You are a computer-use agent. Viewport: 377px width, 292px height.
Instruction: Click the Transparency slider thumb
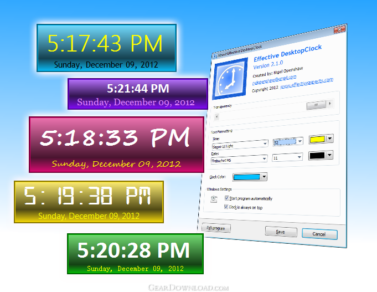[x=316, y=105]
